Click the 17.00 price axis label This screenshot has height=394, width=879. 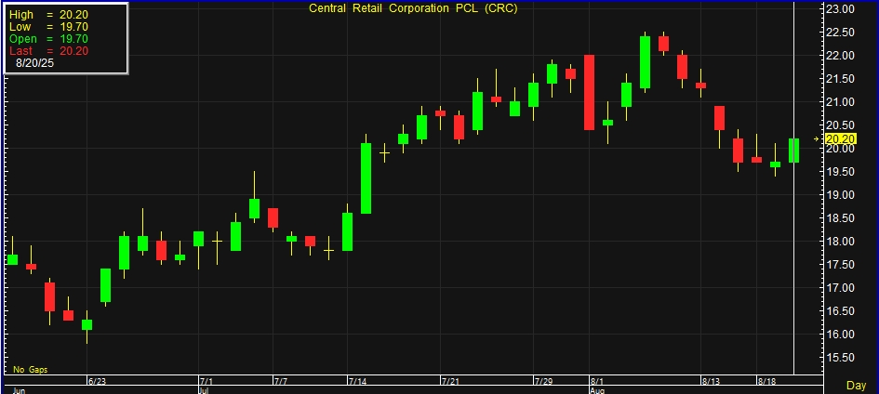pyautogui.click(x=840, y=288)
